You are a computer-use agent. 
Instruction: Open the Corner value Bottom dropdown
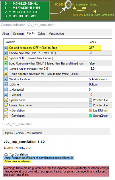click(100, 84)
